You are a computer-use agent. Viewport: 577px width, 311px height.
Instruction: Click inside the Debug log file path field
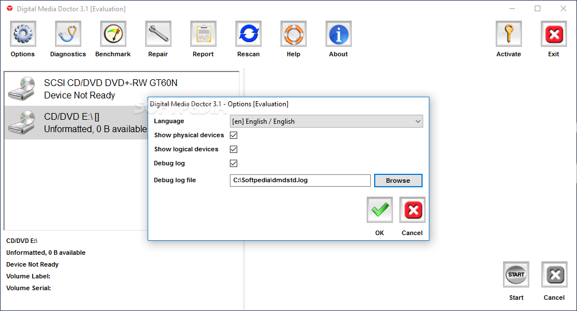(300, 181)
